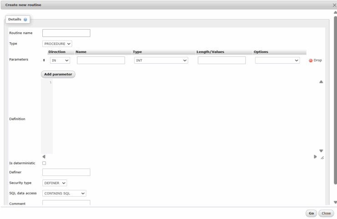
Task: Click the Details help question mark icon
Action: [x=25, y=20]
